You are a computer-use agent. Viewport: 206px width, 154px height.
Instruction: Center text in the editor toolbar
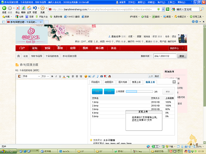[77, 76]
